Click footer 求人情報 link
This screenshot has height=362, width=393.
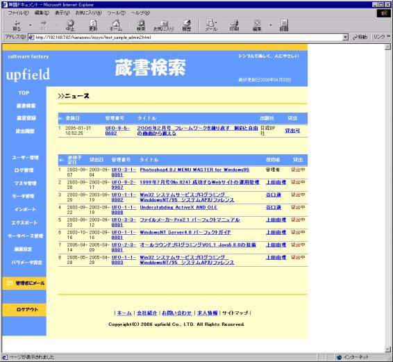(208, 313)
